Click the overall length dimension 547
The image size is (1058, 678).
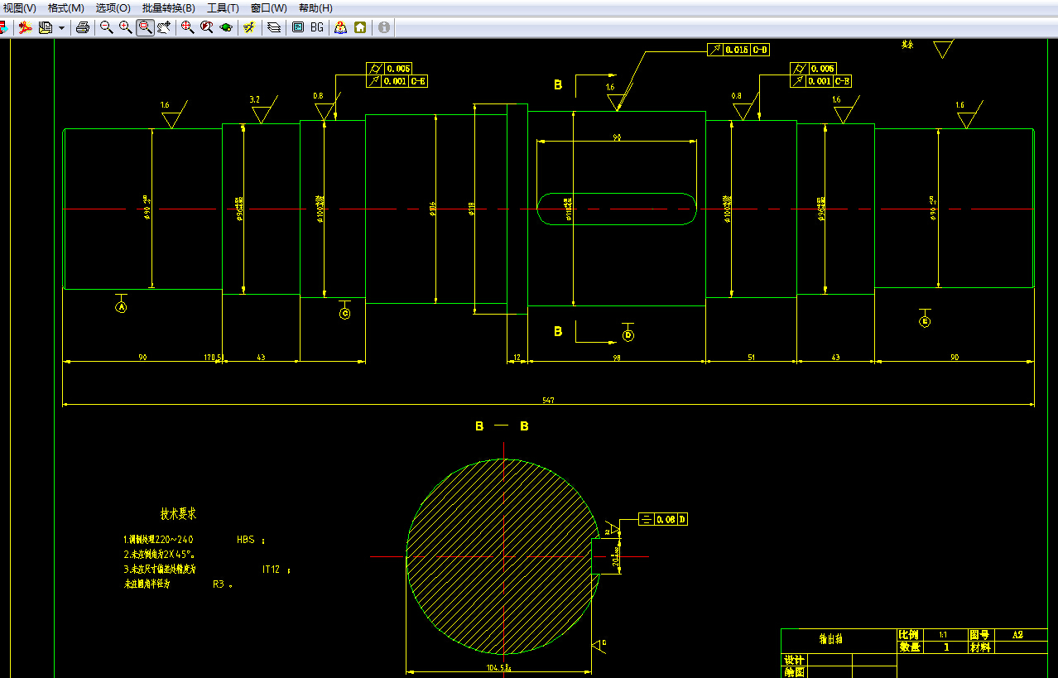pyautogui.click(x=548, y=400)
